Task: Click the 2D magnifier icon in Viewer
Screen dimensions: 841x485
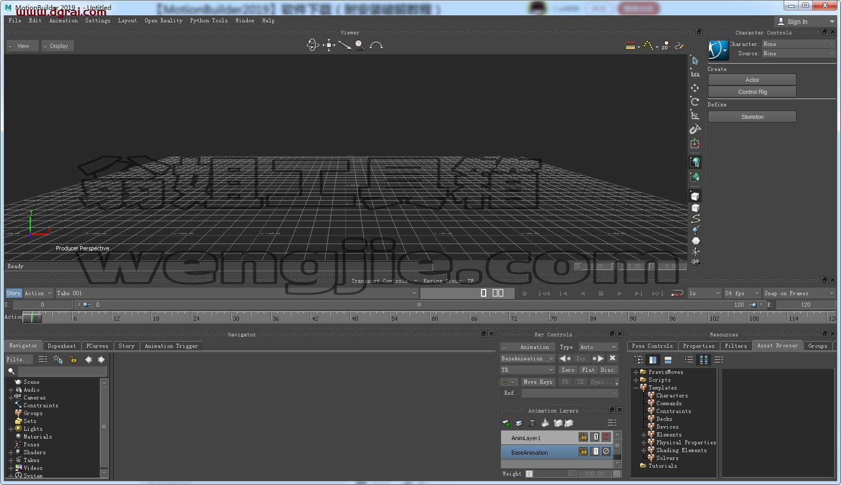Action: (666, 46)
